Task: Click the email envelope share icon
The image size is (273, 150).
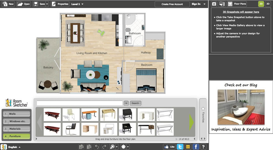Action: (187, 147)
